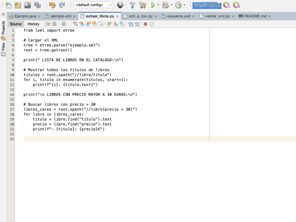Click the Stop Macro Recording square
This screenshot has height=222, width=296.
click(152, 24)
